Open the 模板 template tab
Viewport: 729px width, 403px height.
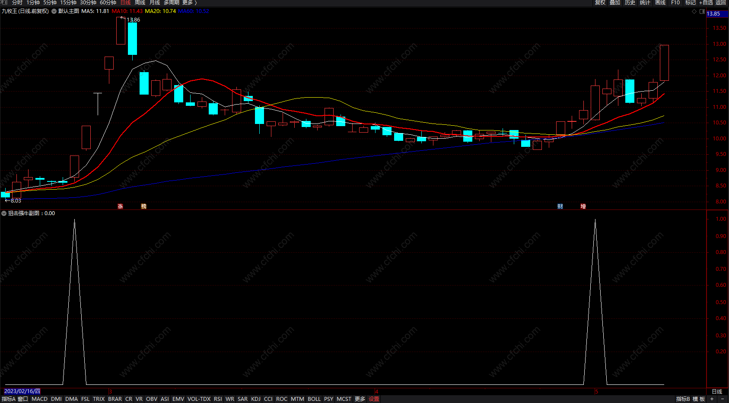point(699,399)
